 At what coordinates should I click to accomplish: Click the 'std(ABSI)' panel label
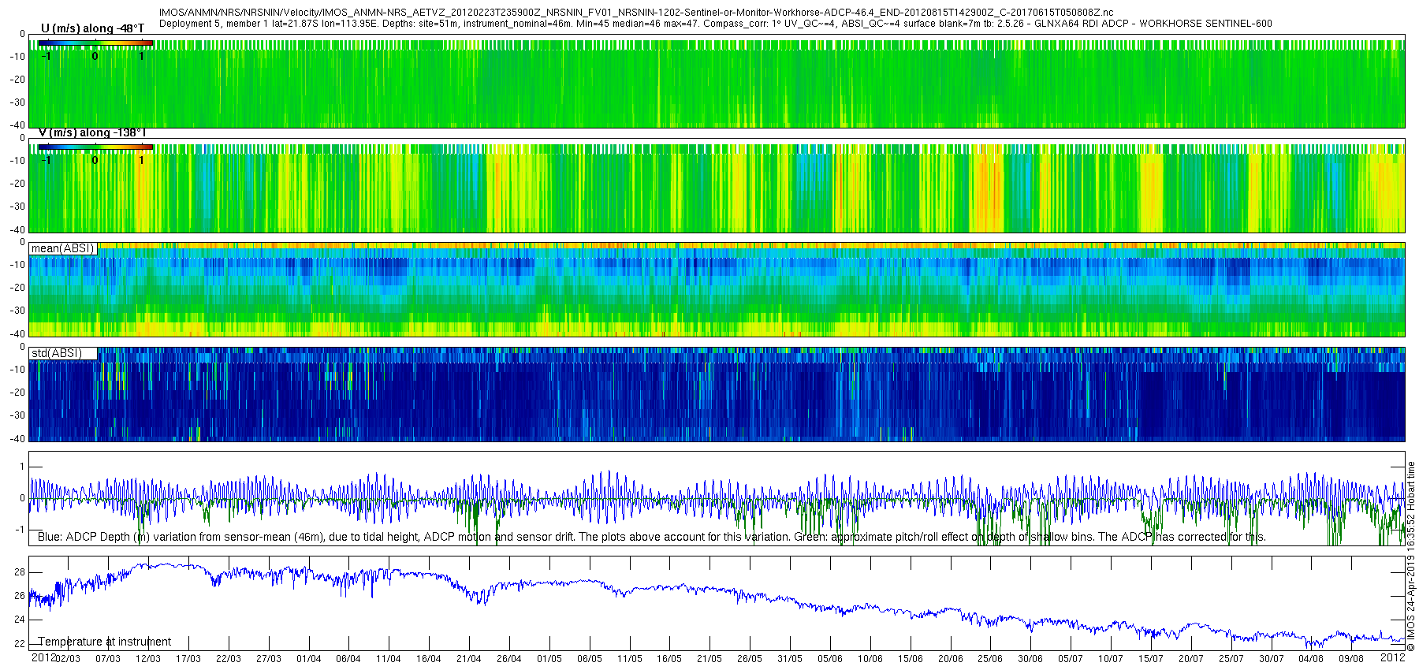tap(63, 353)
